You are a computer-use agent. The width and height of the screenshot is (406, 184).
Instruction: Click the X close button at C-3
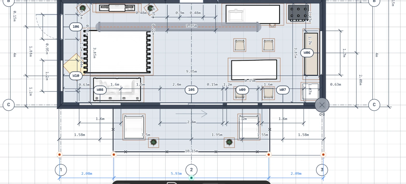point(322,105)
